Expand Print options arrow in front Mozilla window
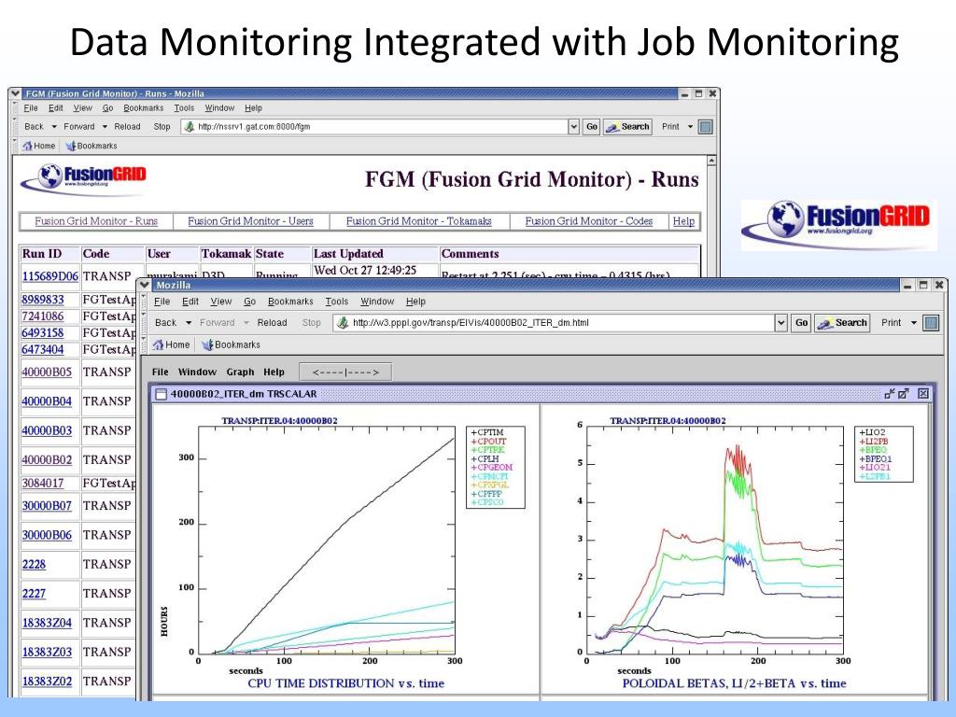Viewport: 956px width, 717px height. coord(913,322)
